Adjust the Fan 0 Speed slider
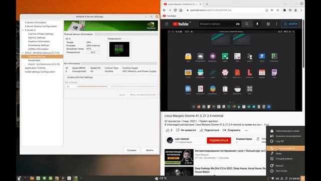This screenshot has height=181, width=321. pos(117,86)
